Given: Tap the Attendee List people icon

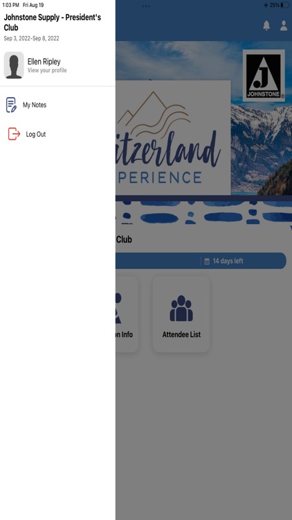Looking at the screenshot, I should (x=181, y=309).
